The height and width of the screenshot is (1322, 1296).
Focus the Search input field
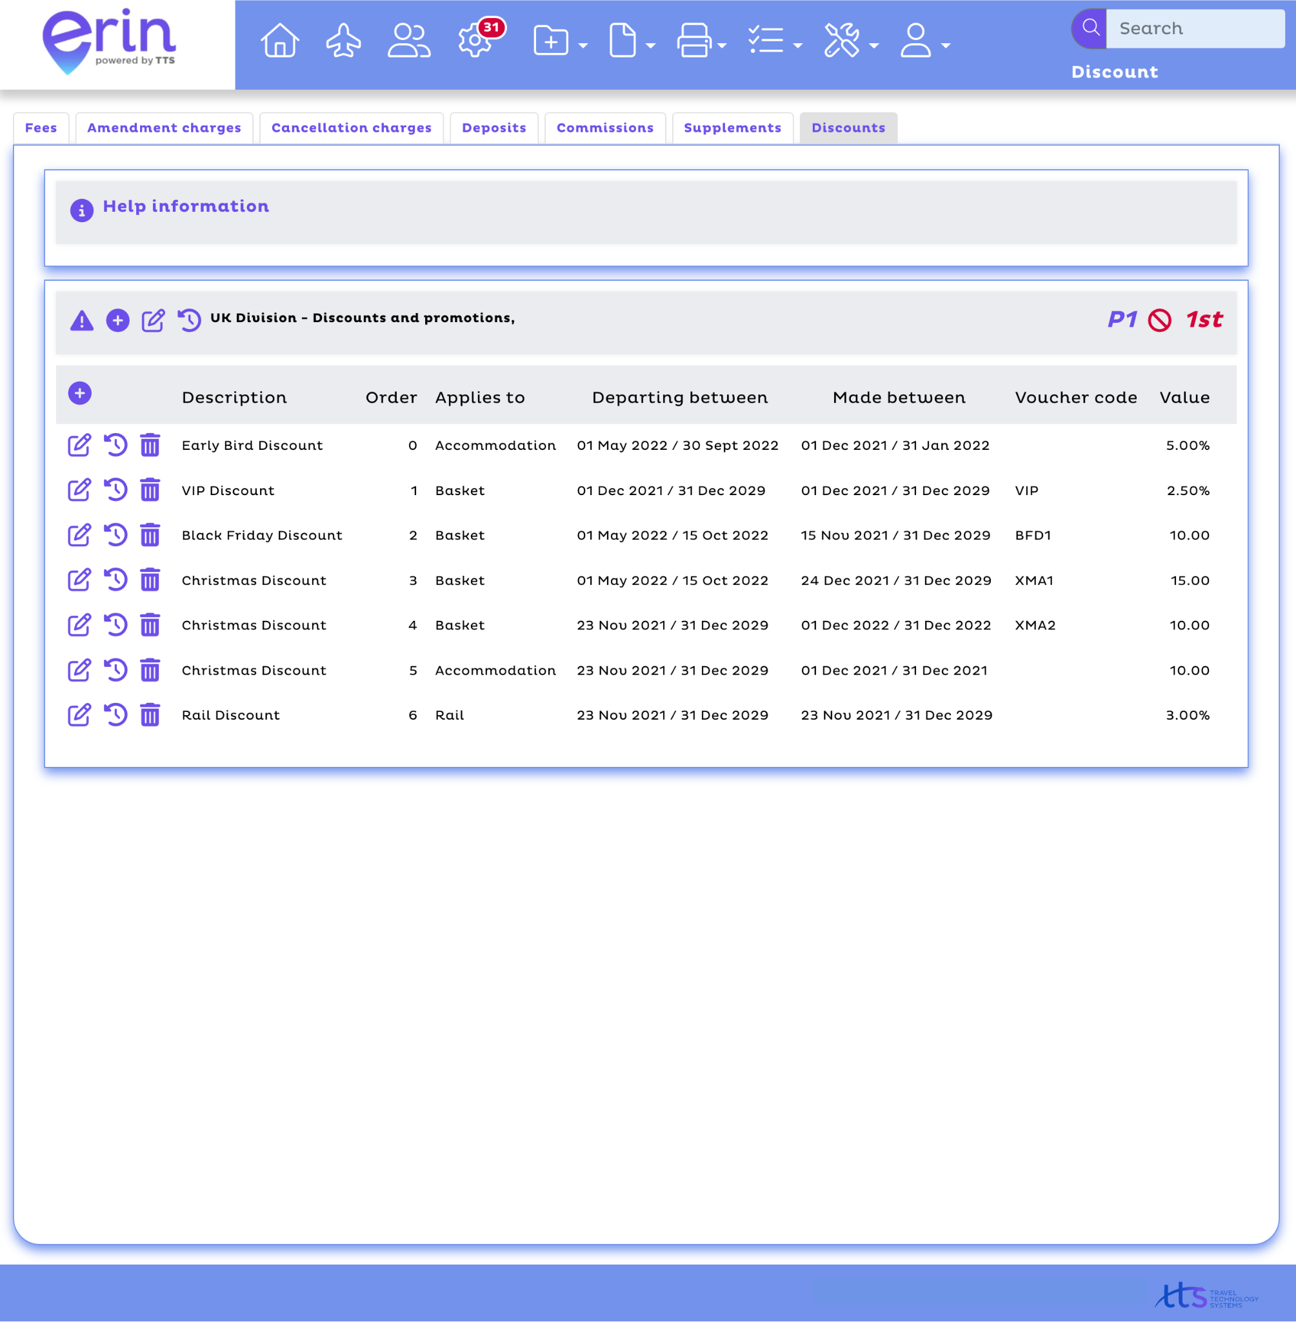coord(1195,28)
